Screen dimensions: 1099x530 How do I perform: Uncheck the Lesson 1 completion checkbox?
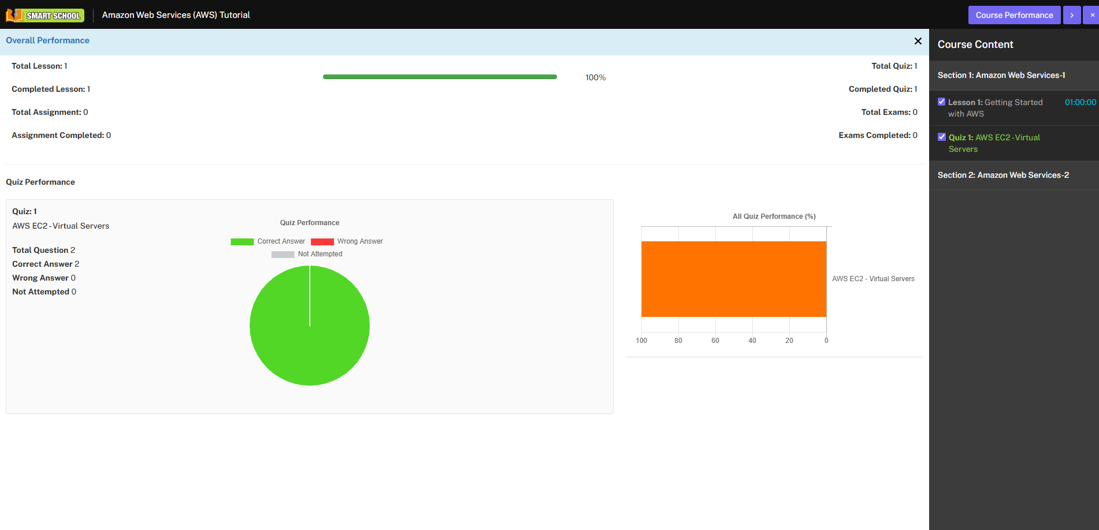[x=941, y=101]
